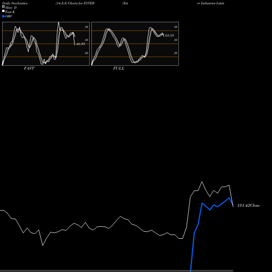The image size is (272, 272).
Task: Click the 'FAST' chart caption
Action: click(x=29, y=69)
